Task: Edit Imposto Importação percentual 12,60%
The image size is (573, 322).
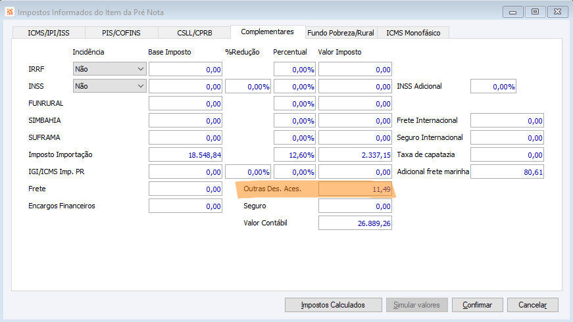Action: 295,155
